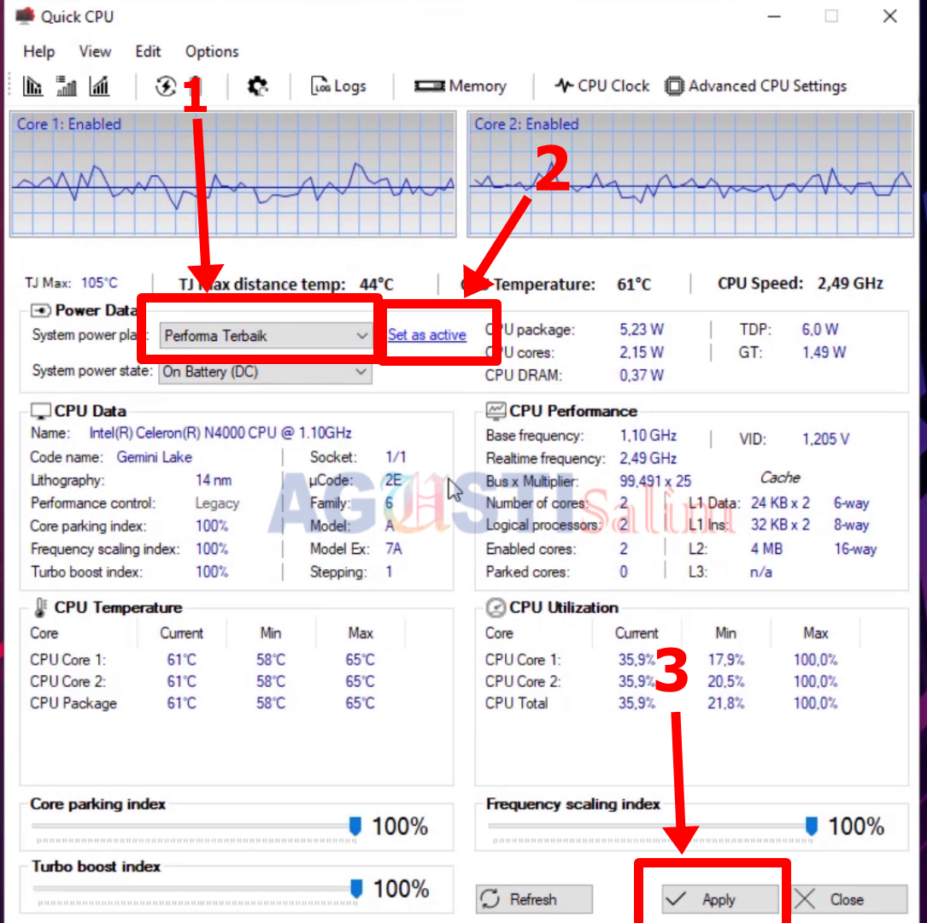Click the Power Data section icon

[40, 310]
